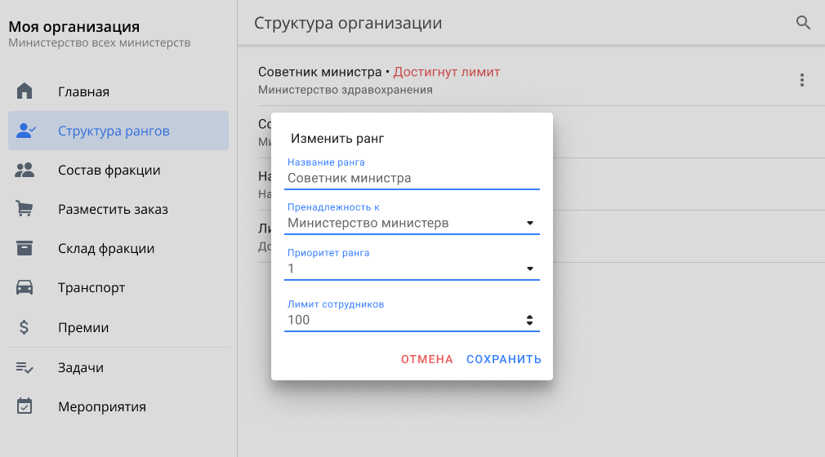
Task: Open search with the magnifier icon
Action: click(803, 23)
